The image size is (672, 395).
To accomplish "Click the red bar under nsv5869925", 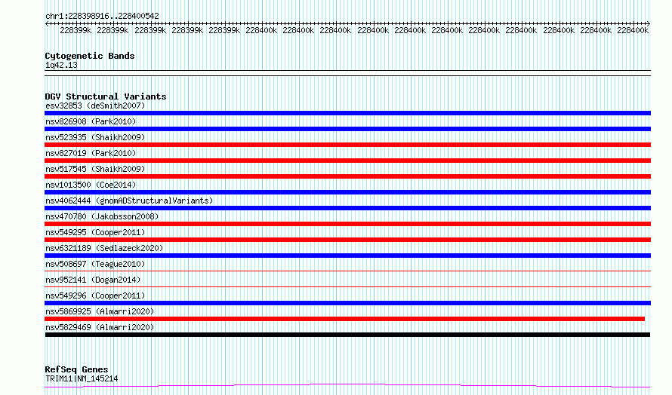I will click(x=344, y=319).
